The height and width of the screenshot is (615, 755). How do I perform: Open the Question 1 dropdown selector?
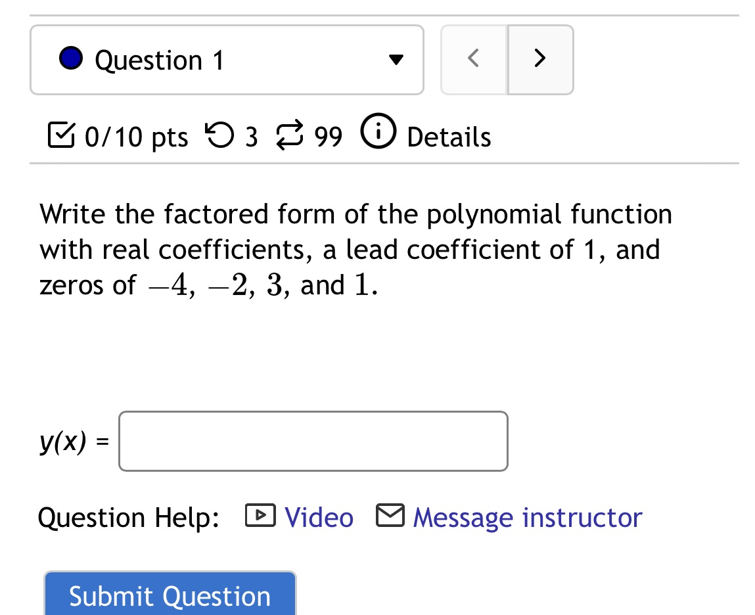point(395,59)
